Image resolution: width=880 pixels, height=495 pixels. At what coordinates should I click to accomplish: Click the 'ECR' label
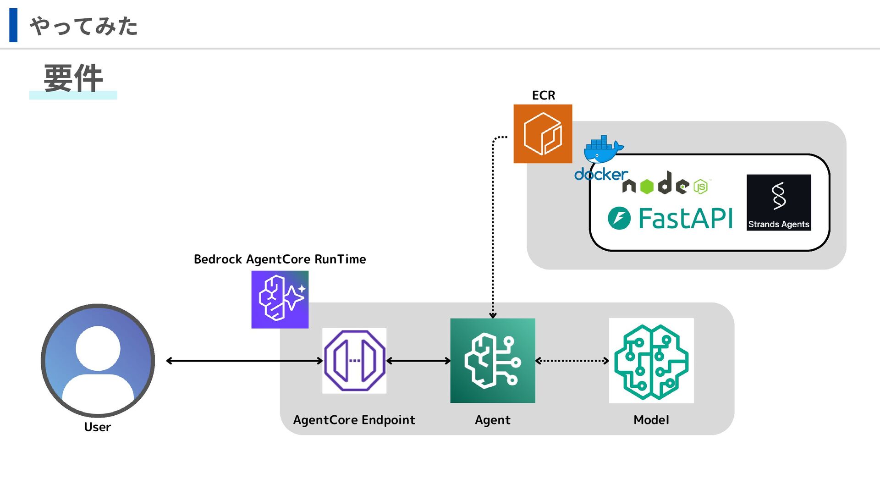click(544, 95)
